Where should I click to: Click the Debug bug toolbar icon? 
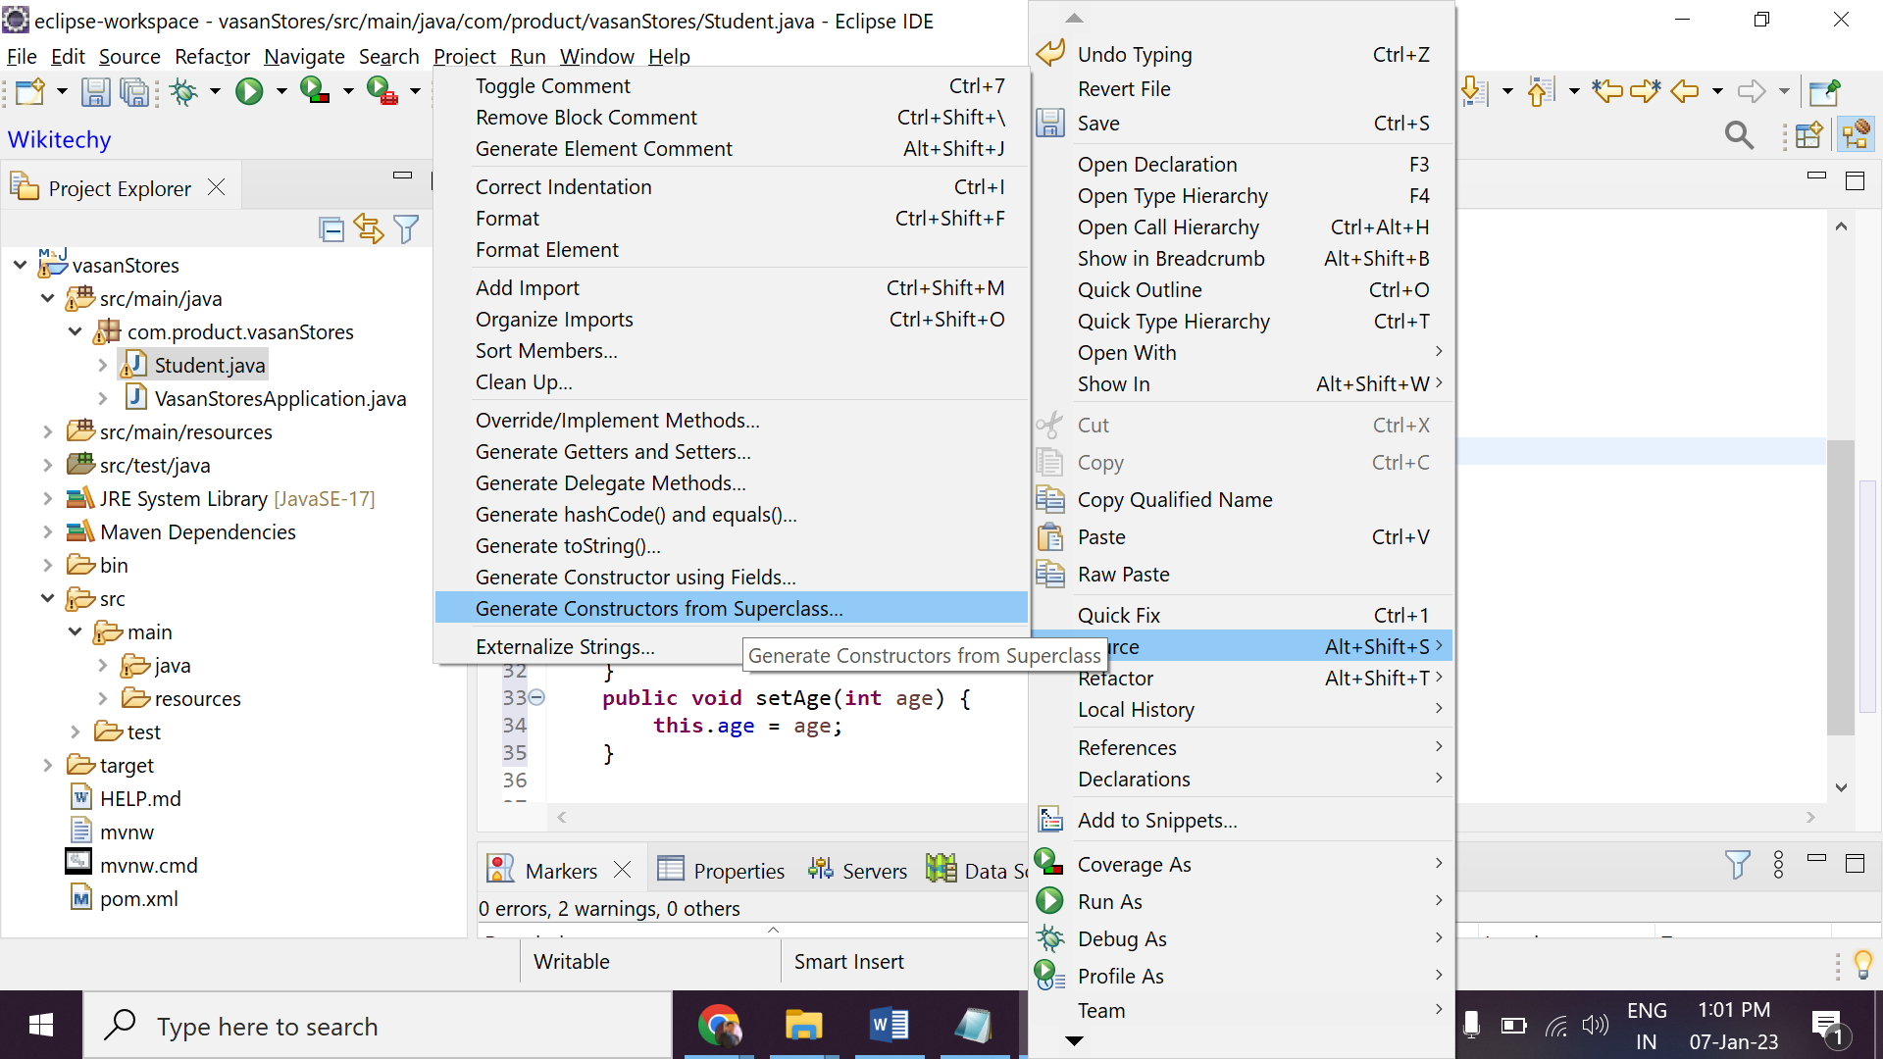pyautogui.click(x=183, y=92)
